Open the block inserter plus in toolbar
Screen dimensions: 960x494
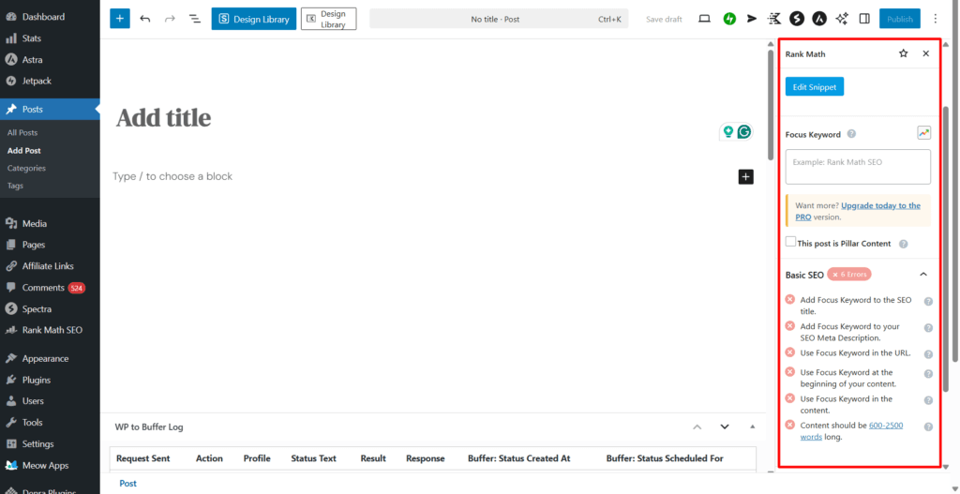(x=120, y=19)
